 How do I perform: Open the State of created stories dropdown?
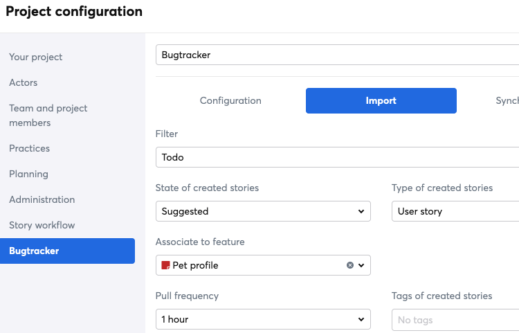(263, 211)
